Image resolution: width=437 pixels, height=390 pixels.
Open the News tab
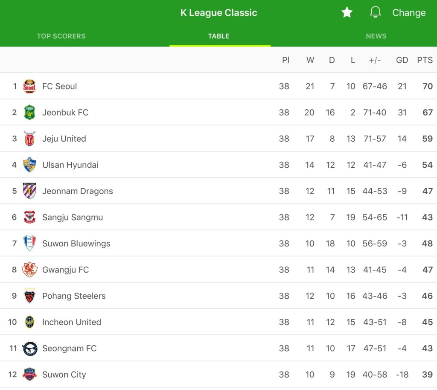[x=376, y=36]
